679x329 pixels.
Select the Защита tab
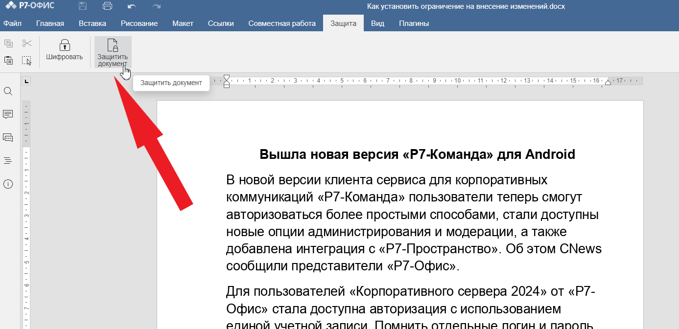(343, 23)
